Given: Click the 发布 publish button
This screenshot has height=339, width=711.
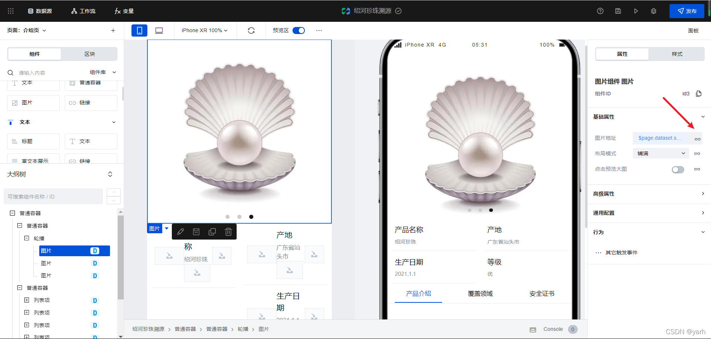Looking at the screenshot, I should 687,11.
